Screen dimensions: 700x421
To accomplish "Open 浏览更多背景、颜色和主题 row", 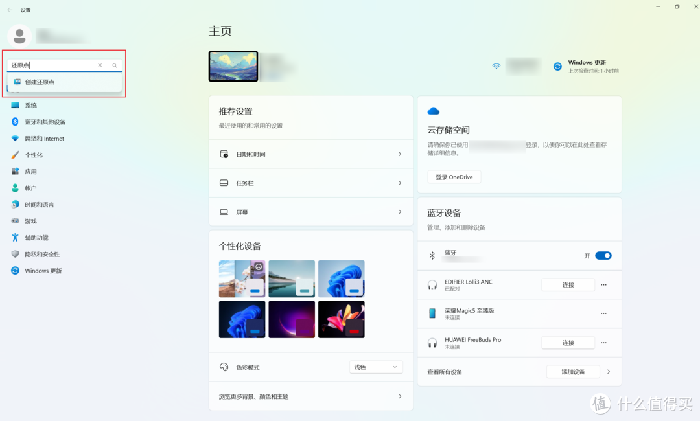I will (x=310, y=396).
